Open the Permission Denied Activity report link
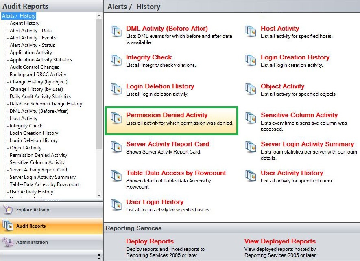The image size is (360, 261). tap(167, 115)
